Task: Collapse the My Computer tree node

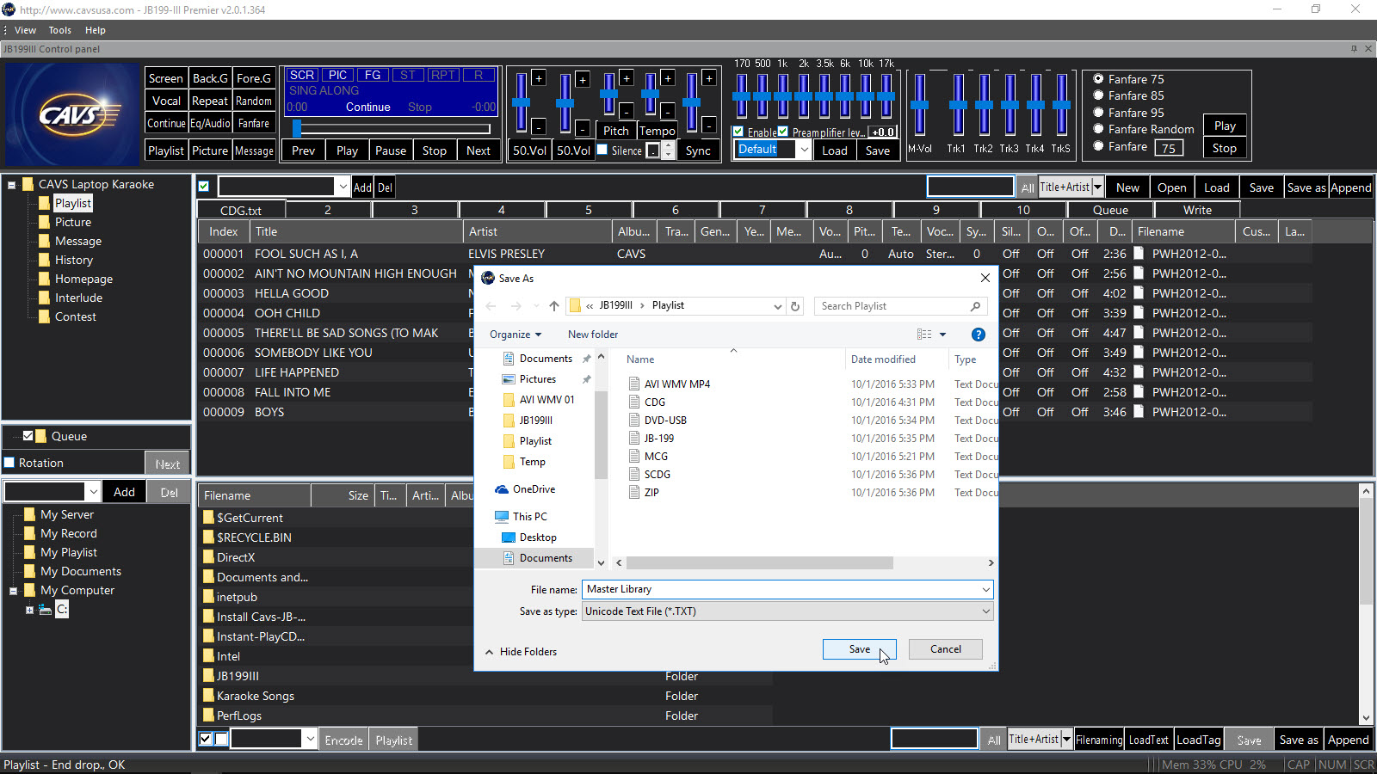Action: click(13, 591)
